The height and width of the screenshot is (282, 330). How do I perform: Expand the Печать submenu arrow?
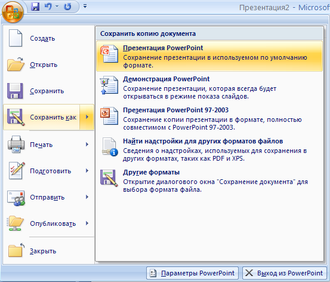(x=87, y=145)
